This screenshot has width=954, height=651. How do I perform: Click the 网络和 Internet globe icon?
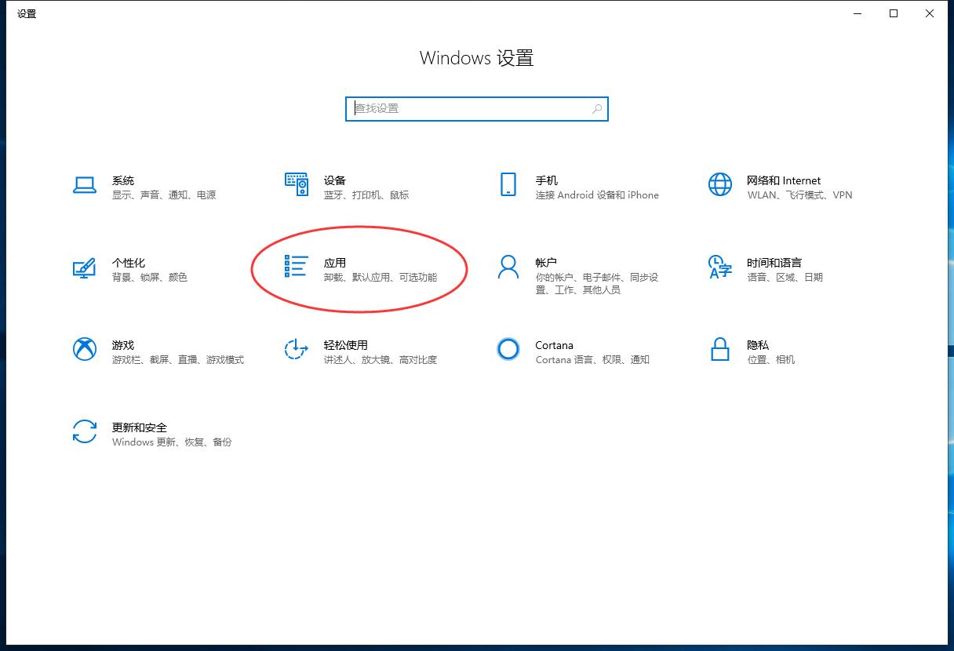[x=720, y=184]
